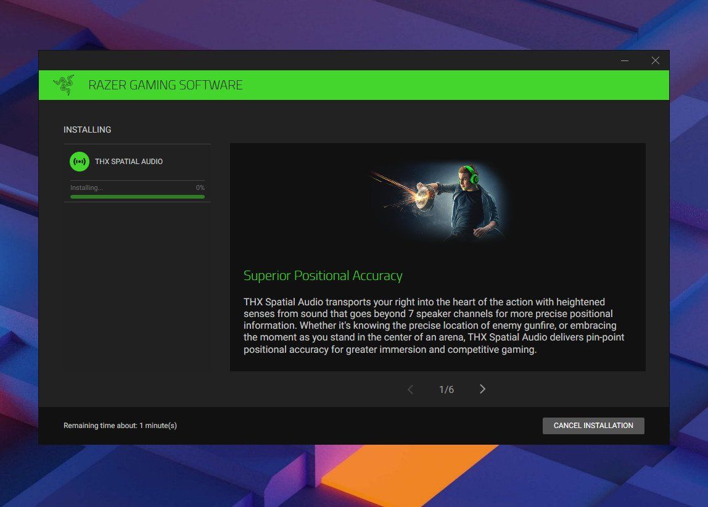This screenshot has width=708, height=507.
Task: Click the THX SPATIAL AUDIO label
Action: 128,161
